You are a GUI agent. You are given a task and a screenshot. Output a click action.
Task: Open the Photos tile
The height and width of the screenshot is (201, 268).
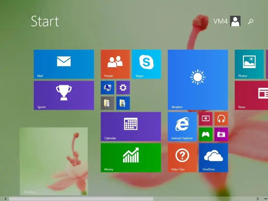click(x=249, y=64)
